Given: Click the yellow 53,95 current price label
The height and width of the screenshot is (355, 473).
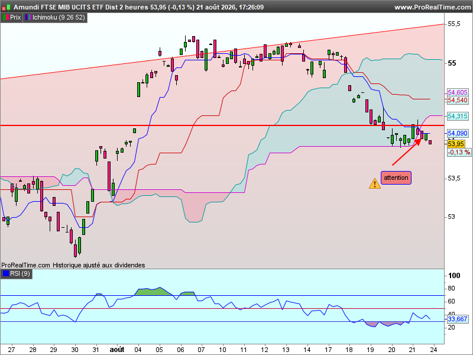Looking at the screenshot, I should (x=456, y=144).
